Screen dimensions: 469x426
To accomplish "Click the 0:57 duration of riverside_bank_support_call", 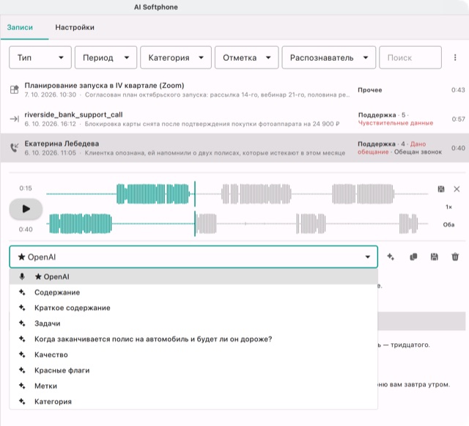I will (458, 120).
